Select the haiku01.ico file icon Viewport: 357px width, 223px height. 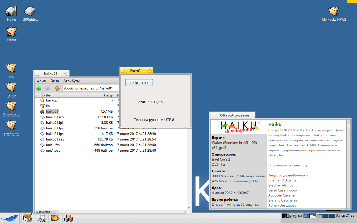[x=42, y=117]
